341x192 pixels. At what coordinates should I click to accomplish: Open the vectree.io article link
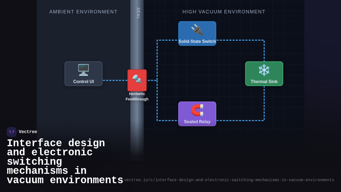coord(229,180)
